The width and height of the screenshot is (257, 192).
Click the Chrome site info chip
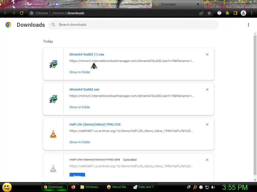point(39,13)
